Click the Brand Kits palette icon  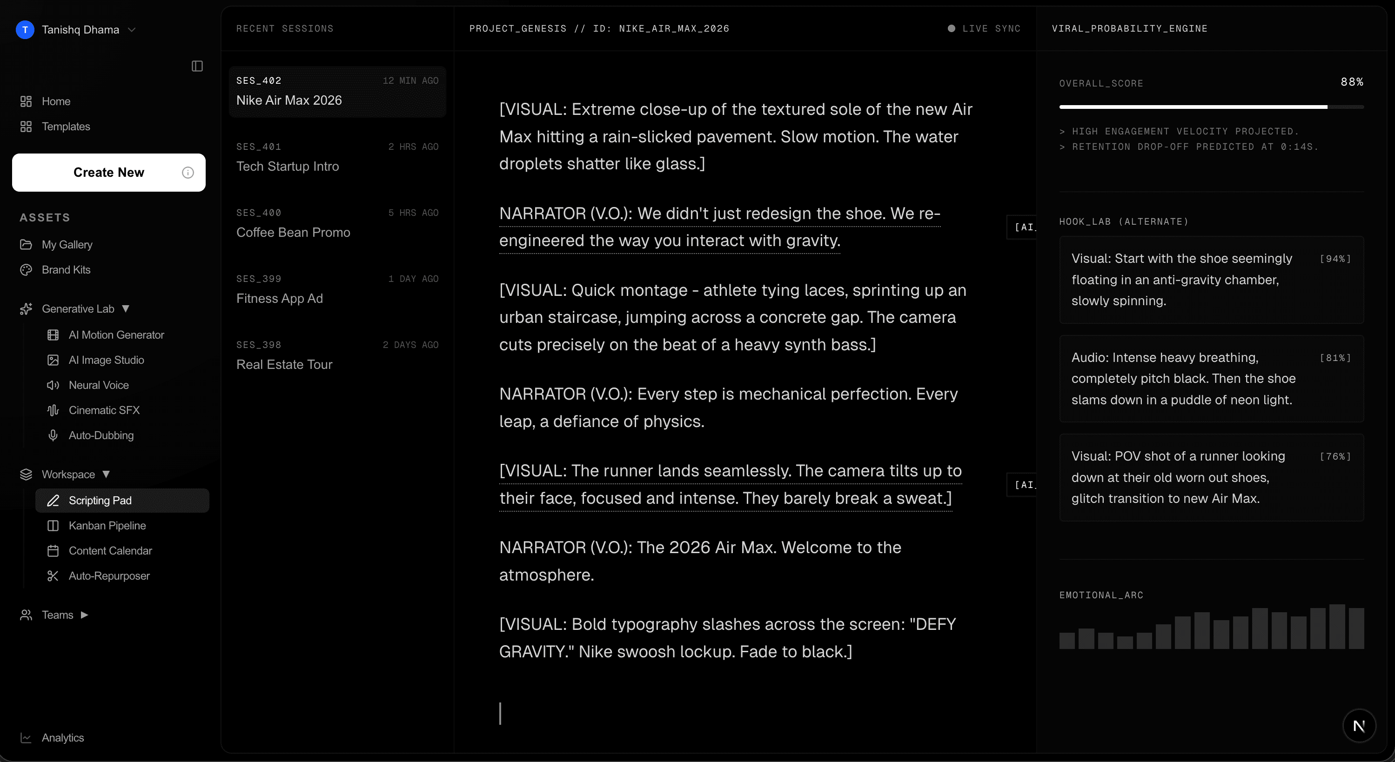(x=26, y=270)
